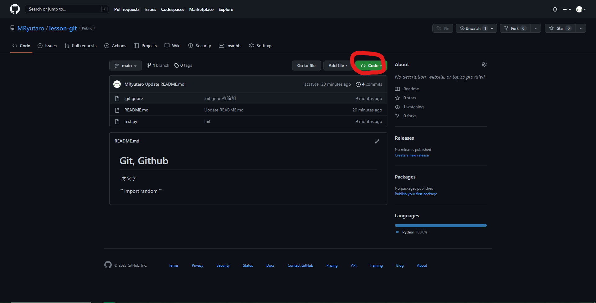Open the footer Pricing link
596x303 pixels.
[x=332, y=265]
